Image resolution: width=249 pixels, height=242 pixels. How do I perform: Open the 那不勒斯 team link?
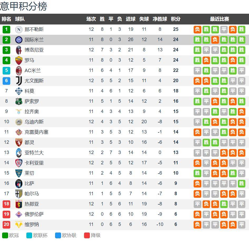coord(34,29)
